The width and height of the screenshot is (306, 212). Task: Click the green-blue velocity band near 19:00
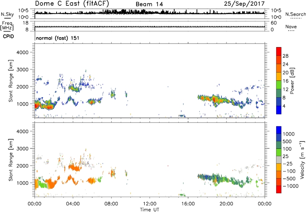[218, 179]
